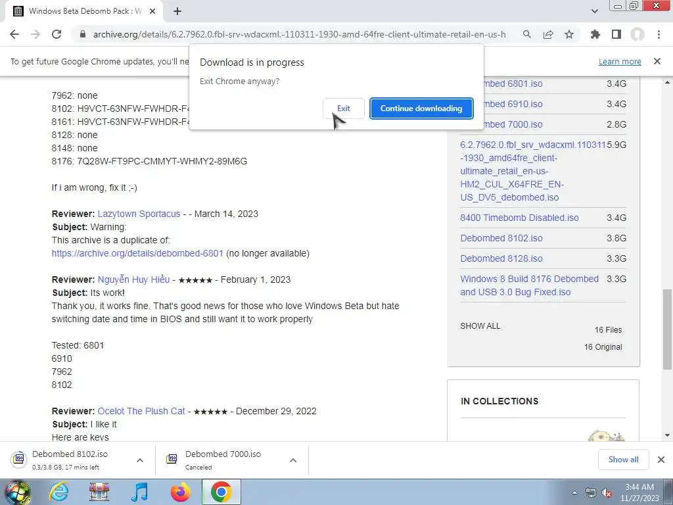Image resolution: width=673 pixels, height=505 pixels.
Task: Expand options for Debombed 8102.iso download
Action: pos(140,460)
